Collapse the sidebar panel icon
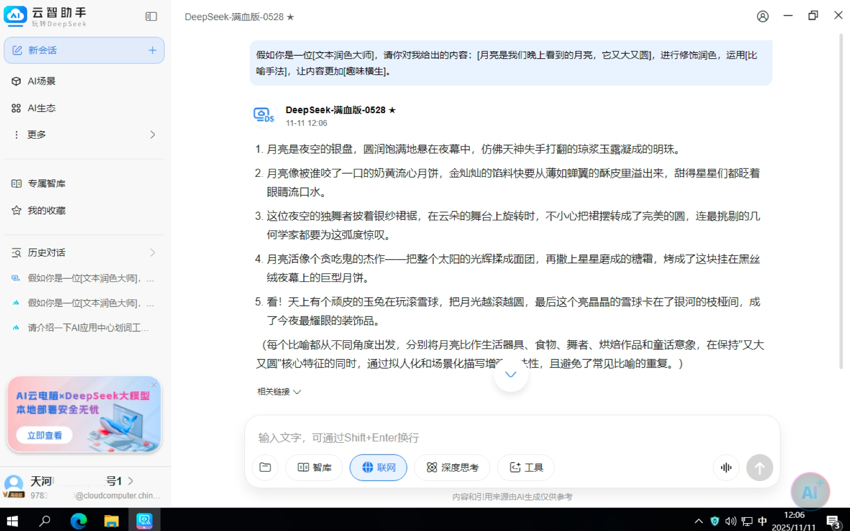Screen dimensions: 850x531 pyautogui.click(x=151, y=16)
